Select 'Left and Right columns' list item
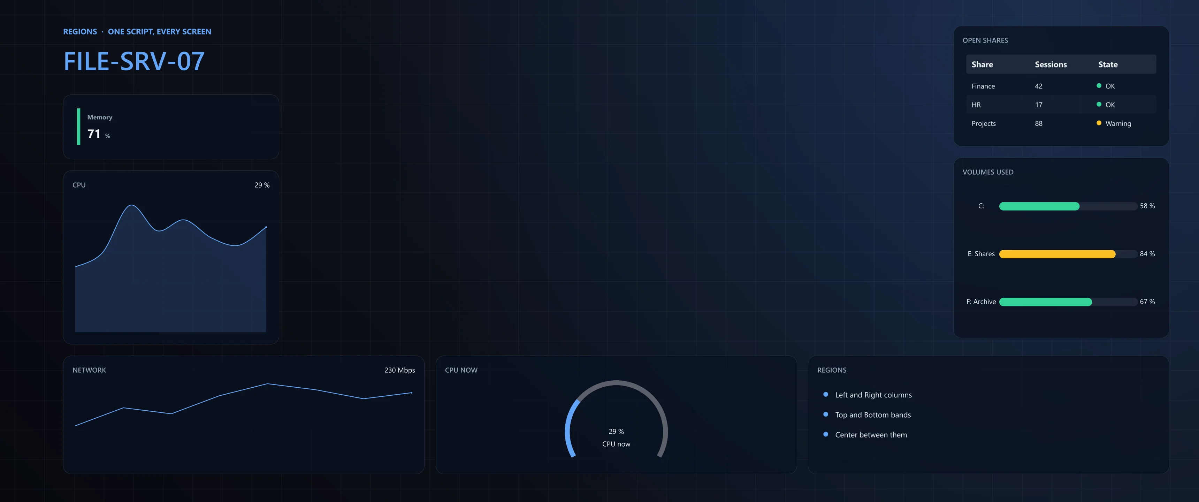This screenshot has height=502, width=1199. pos(873,395)
